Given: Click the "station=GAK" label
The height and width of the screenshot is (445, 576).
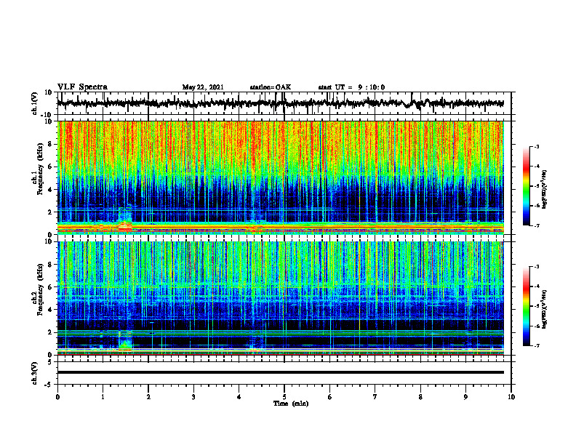Looking at the screenshot, I should tap(271, 87).
